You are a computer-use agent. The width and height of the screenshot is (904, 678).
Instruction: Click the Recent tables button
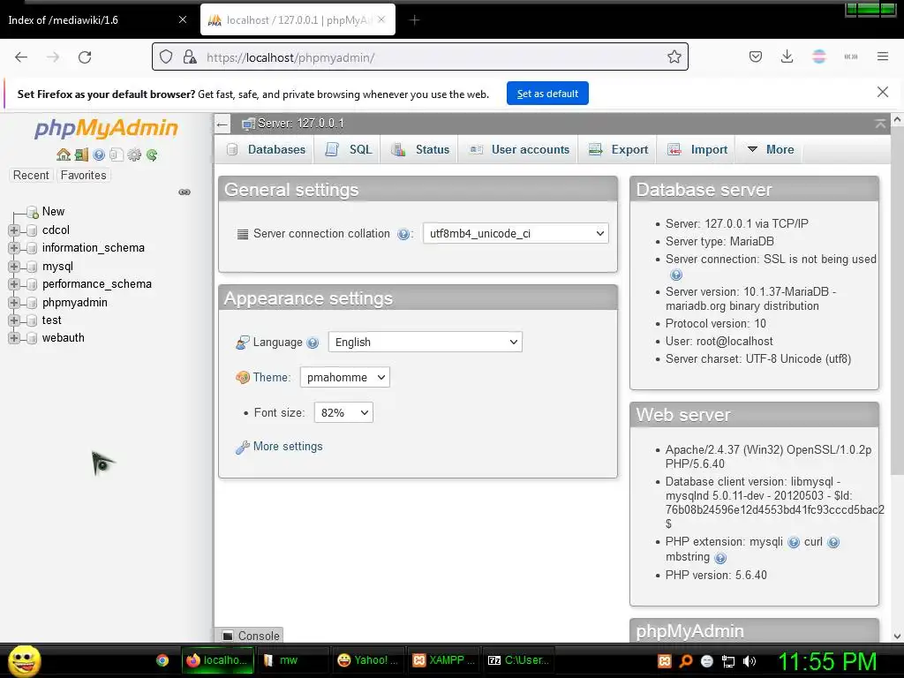[31, 176]
